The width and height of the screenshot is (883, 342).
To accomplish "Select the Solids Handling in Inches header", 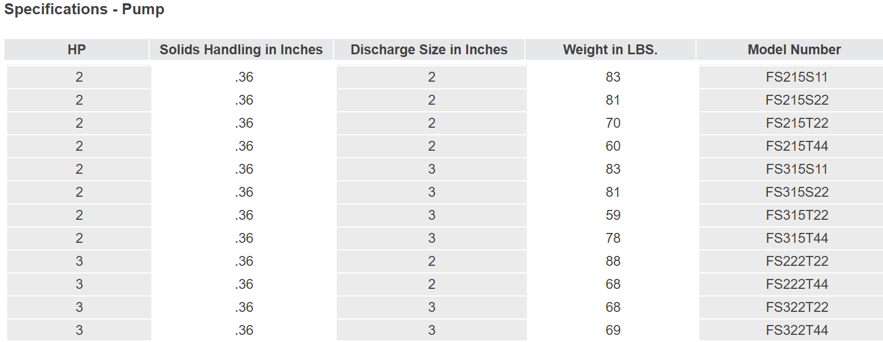I will (241, 49).
